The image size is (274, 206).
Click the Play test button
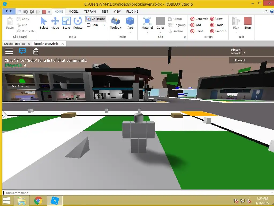(x=236, y=23)
